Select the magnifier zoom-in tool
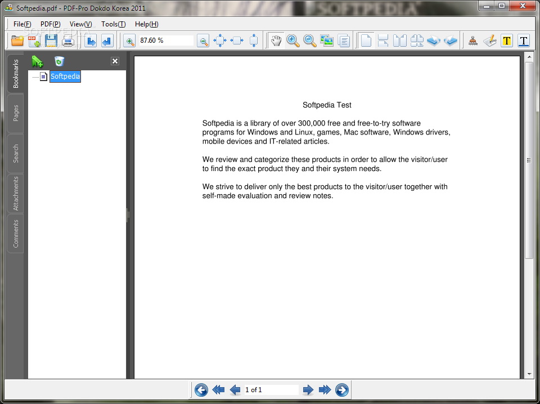 pyautogui.click(x=293, y=41)
